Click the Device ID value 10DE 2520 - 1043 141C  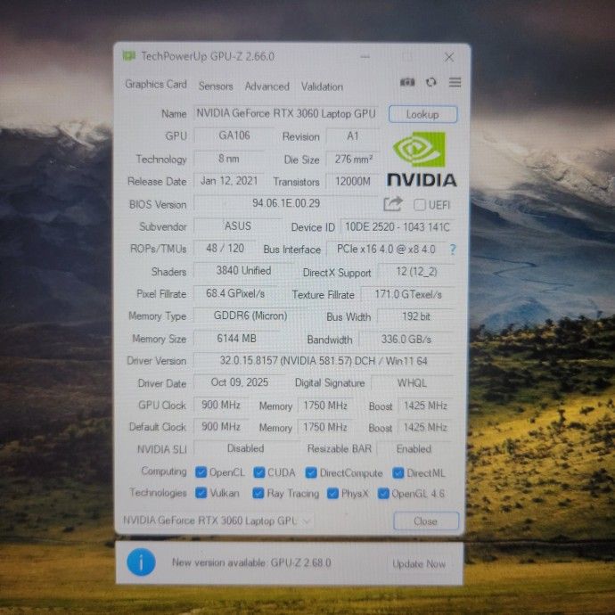[x=398, y=227]
